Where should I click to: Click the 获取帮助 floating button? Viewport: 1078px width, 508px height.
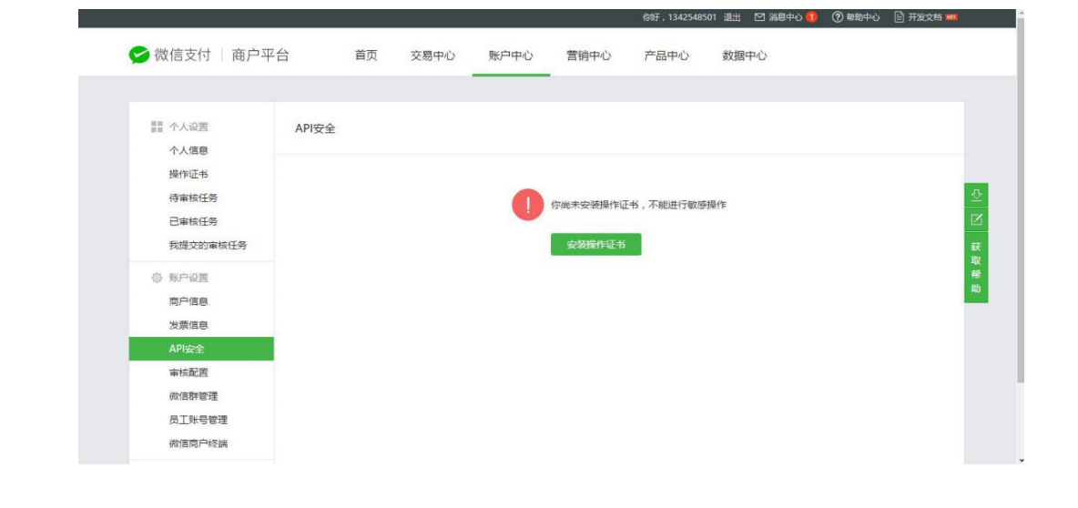pyautogui.click(x=976, y=268)
